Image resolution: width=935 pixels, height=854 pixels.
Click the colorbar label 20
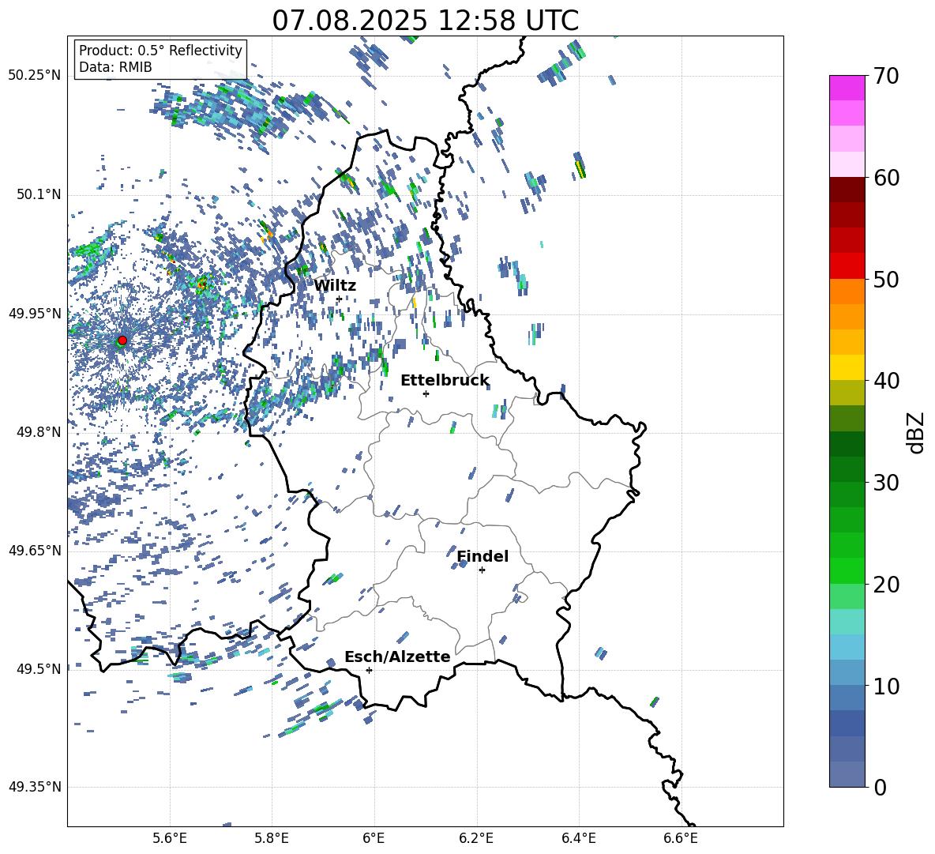tap(886, 585)
